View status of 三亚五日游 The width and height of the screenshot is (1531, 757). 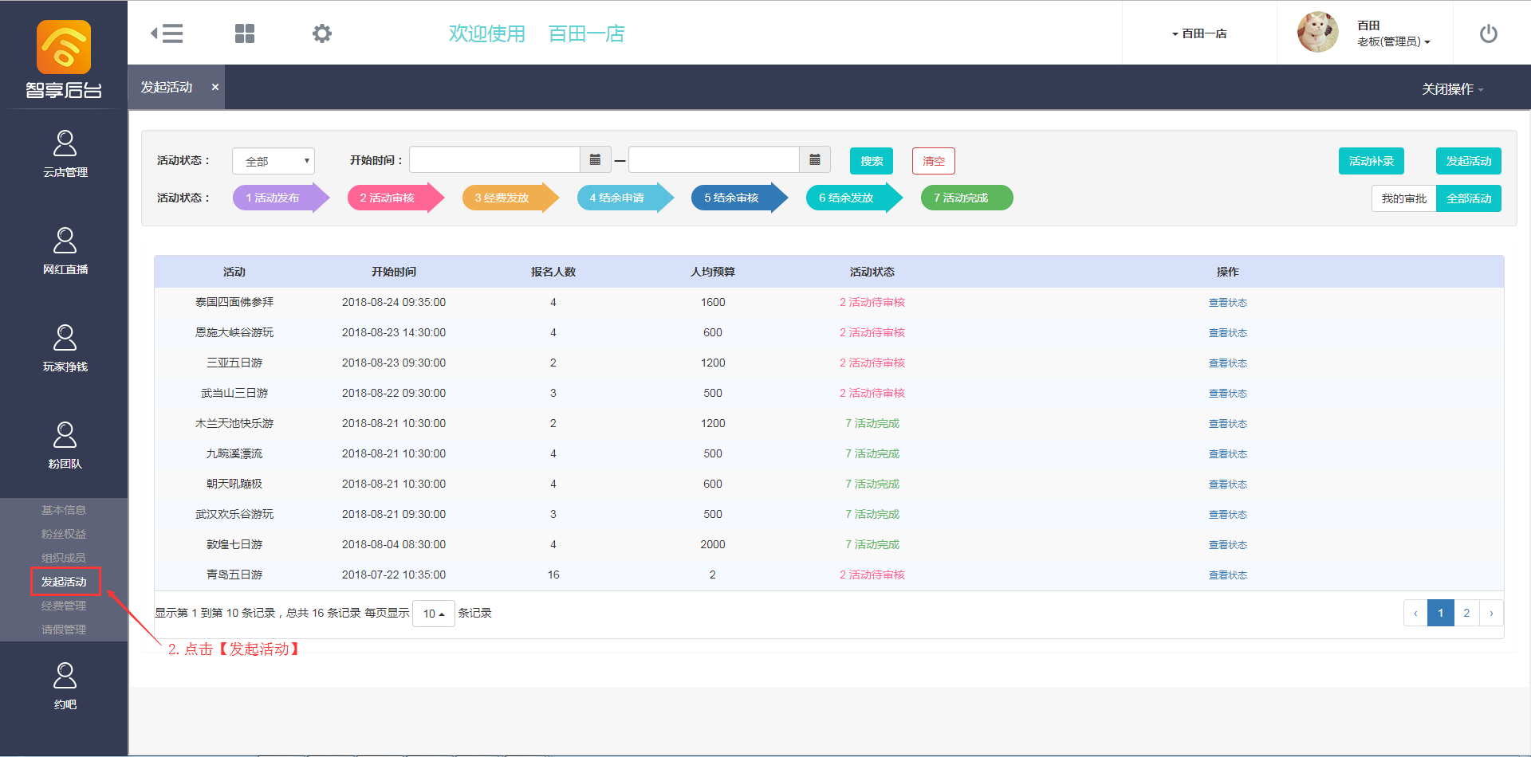[x=1227, y=363]
